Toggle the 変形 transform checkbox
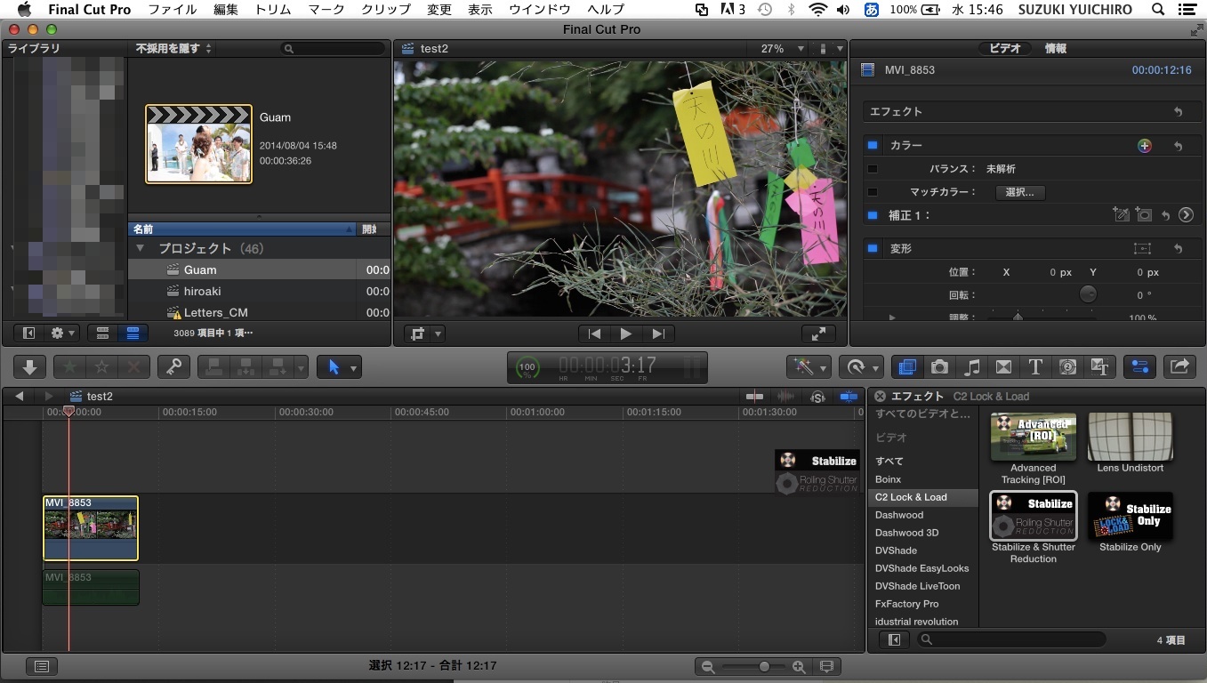This screenshot has height=683, width=1207. point(873,249)
